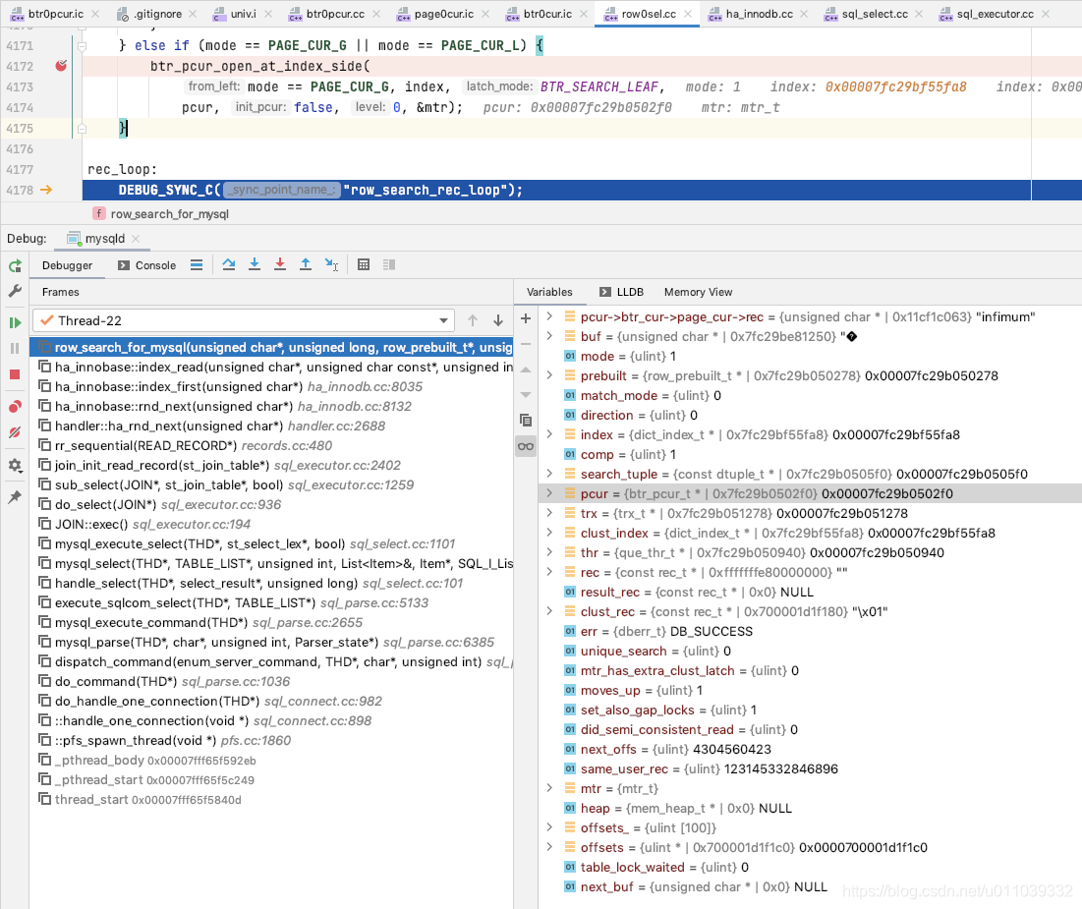Move watch up in variables pane
This screenshot has width=1082, height=909.
pos(526,369)
